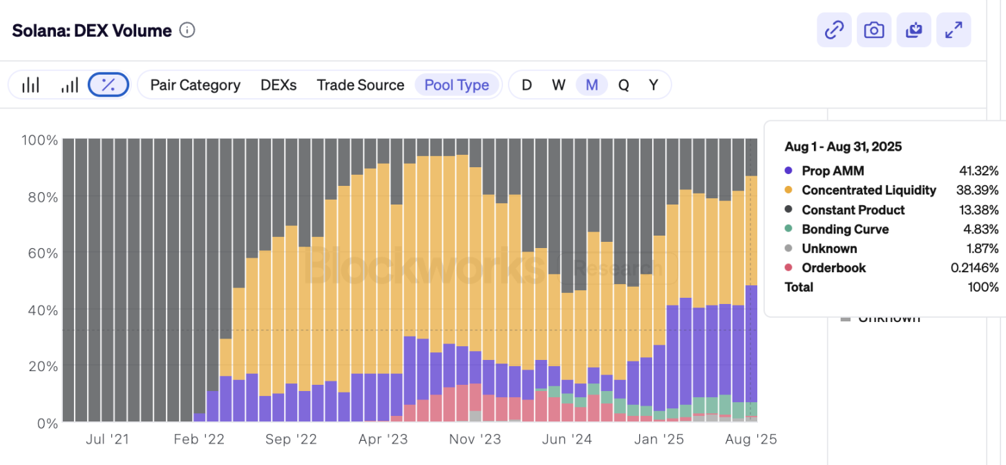
Task: Click the Solana: DEX Volume title
Action: (92, 30)
